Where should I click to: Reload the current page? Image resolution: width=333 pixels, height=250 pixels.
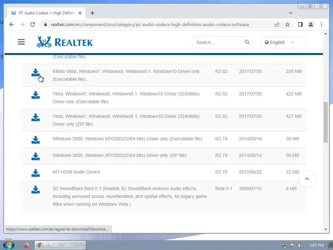[33, 24]
